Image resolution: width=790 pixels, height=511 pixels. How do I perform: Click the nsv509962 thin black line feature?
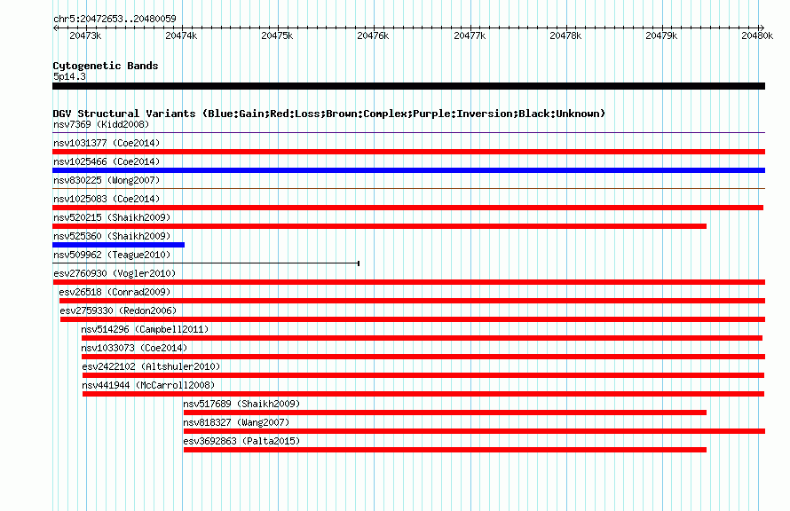pos(206,263)
